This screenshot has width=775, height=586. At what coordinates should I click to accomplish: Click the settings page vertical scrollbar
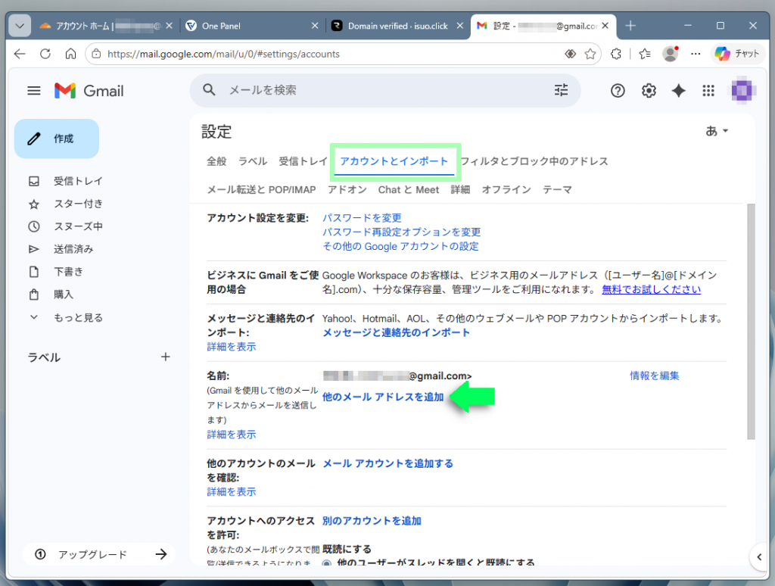point(751,322)
